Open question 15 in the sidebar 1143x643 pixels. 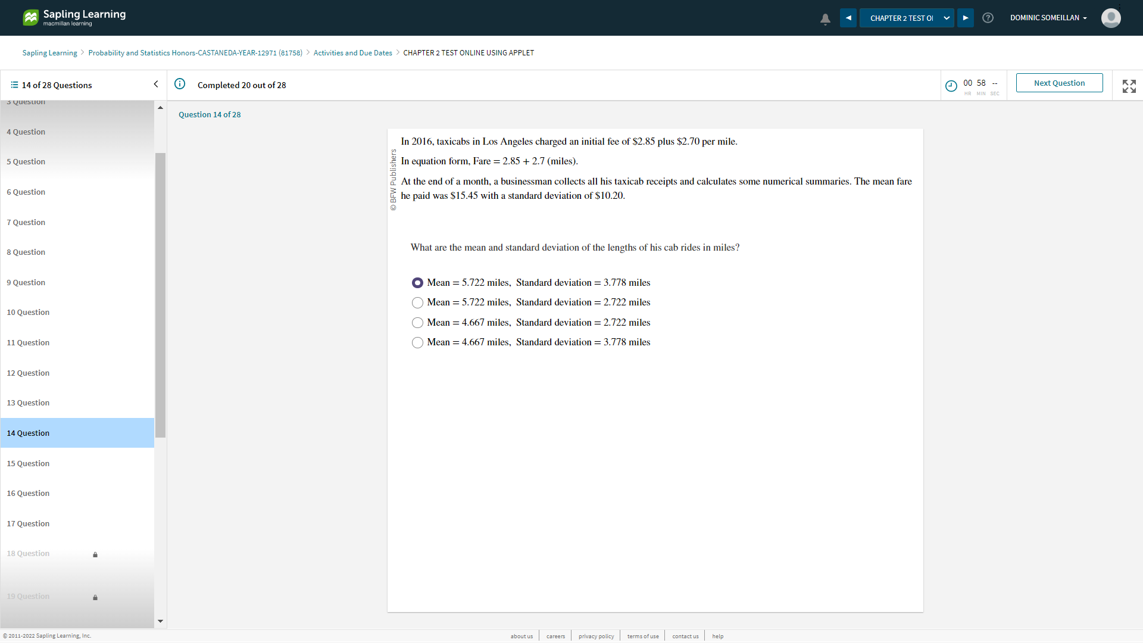[28, 463]
